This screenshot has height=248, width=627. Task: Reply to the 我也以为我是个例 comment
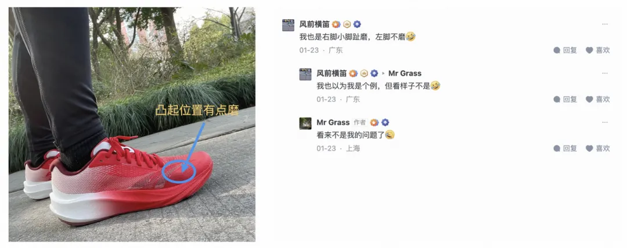(x=565, y=99)
